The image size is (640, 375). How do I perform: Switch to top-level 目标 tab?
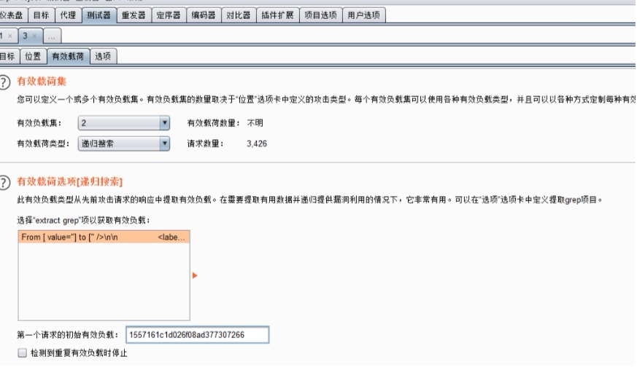coord(41,15)
